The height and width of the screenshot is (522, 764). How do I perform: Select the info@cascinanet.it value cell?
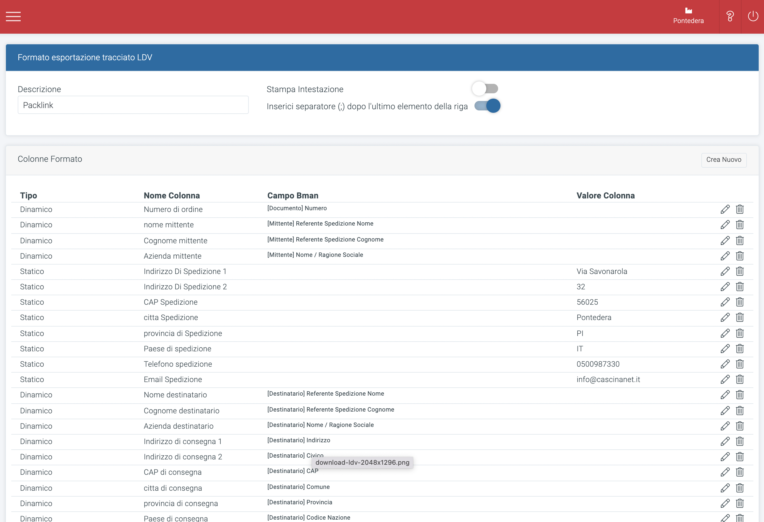[608, 380]
